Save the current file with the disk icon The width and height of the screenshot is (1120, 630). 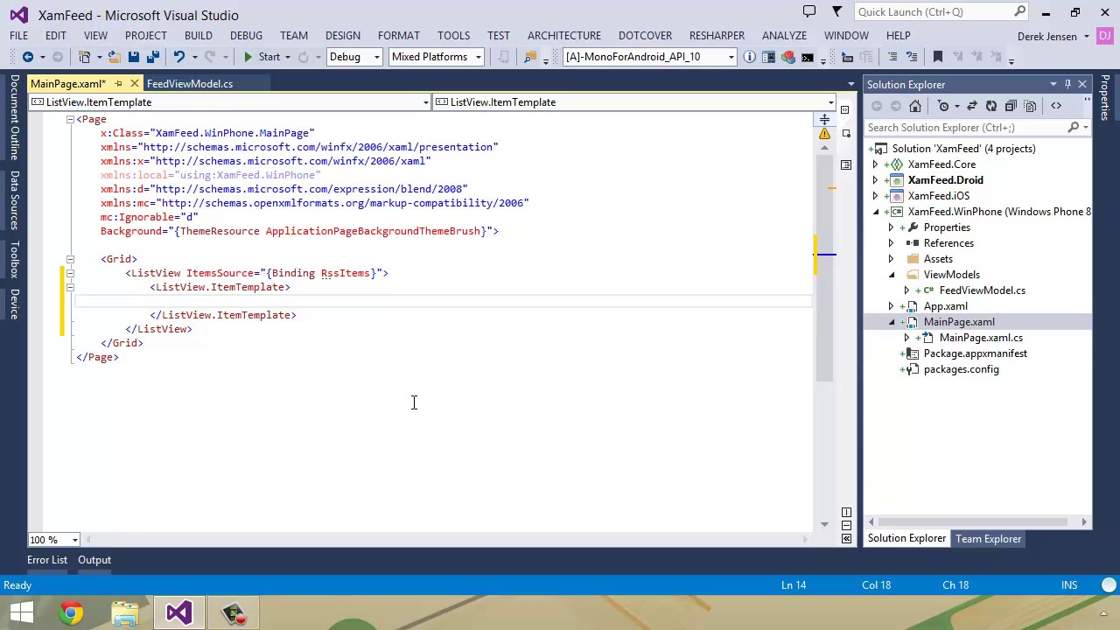133,57
